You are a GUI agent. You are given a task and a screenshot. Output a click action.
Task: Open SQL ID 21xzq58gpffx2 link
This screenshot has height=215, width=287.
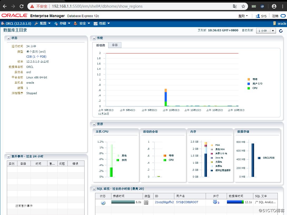(164, 202)
